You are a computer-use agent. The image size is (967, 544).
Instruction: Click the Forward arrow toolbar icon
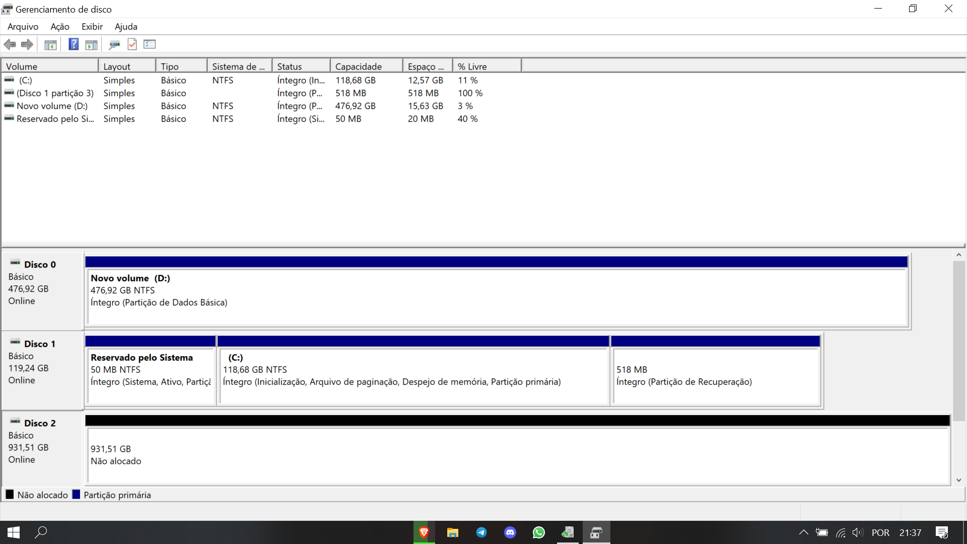[27, 44]
